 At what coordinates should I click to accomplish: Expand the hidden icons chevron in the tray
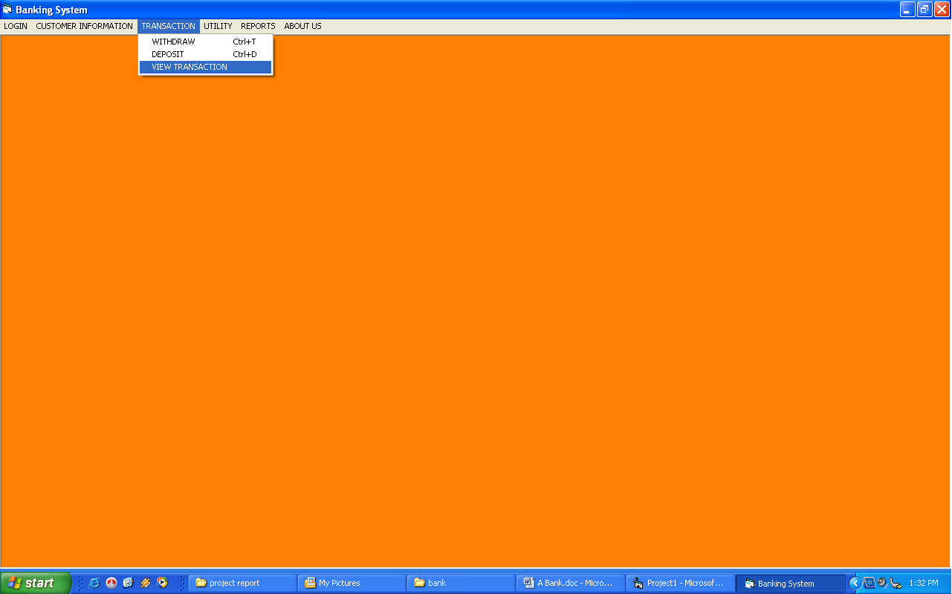pos(855,583)
